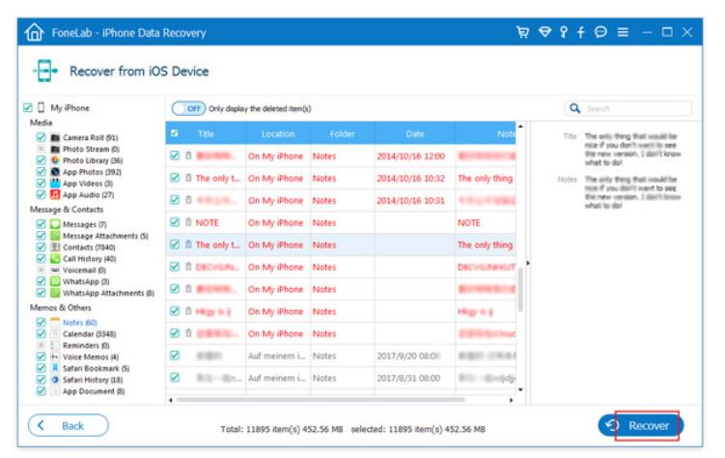Uncheck the Contacts checkbox
725x458 pixels.
(x=41, y=247)
